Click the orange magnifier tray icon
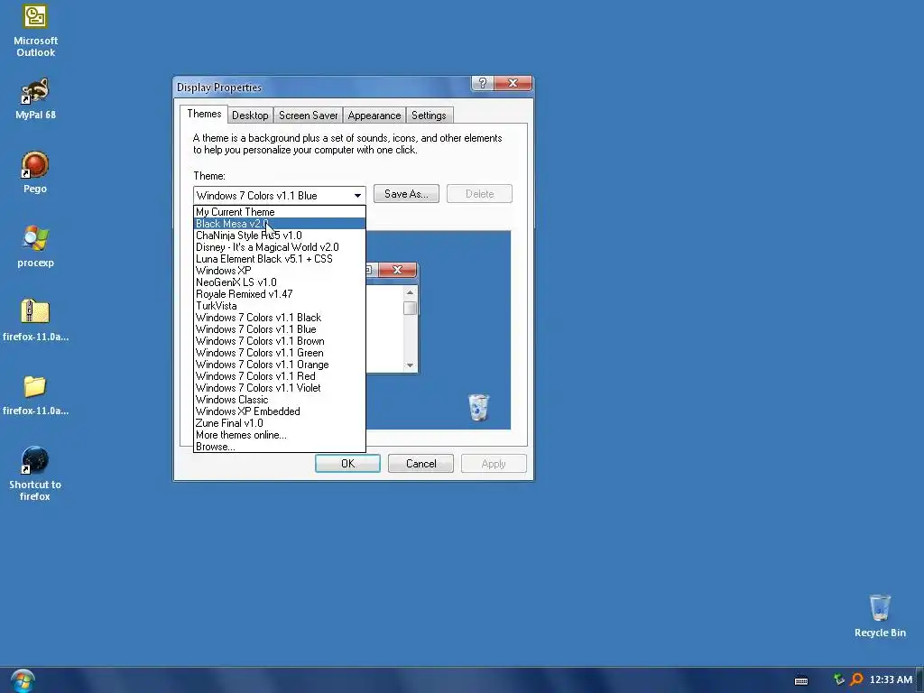The height and width of the screenshot is (693, 924). [x=856, y=679]
